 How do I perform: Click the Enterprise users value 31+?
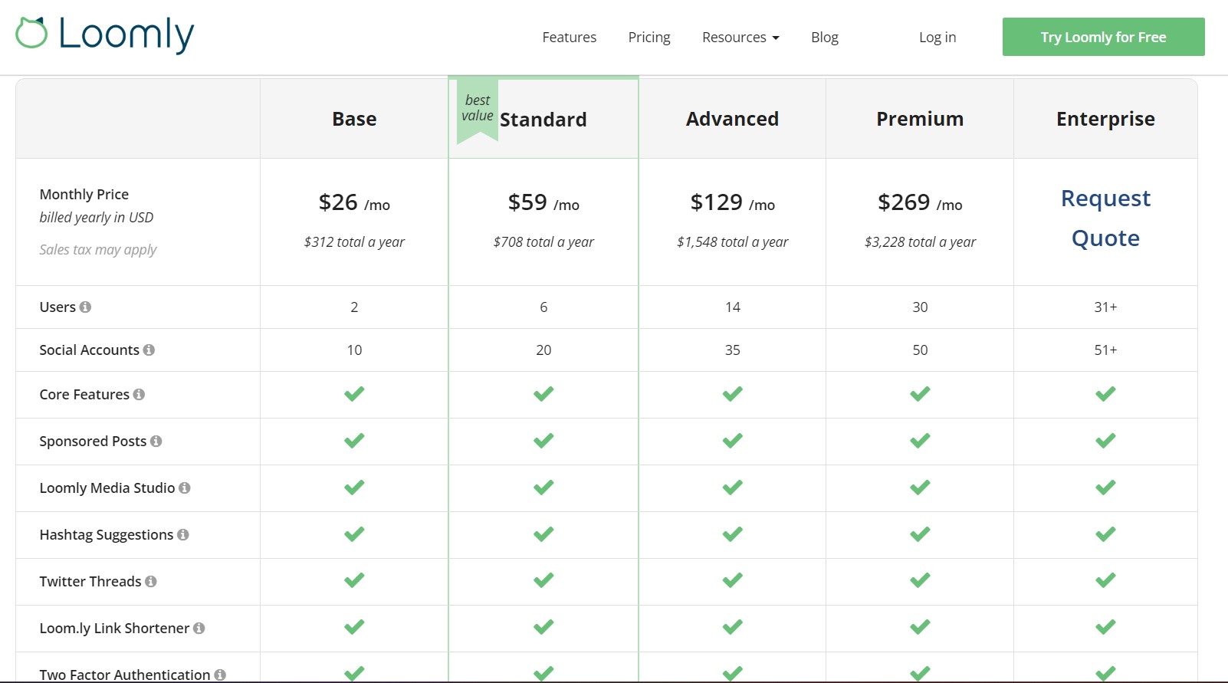click(x=1105, y=307)
